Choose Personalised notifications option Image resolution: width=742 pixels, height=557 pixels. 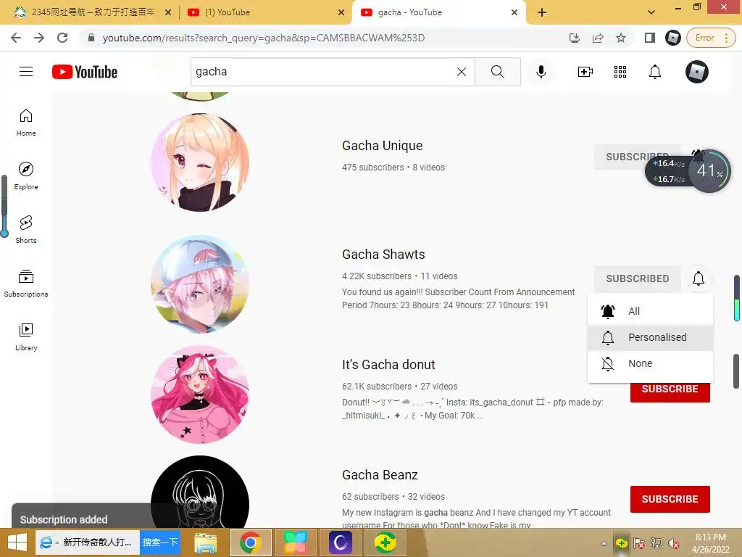pos(650,337)
